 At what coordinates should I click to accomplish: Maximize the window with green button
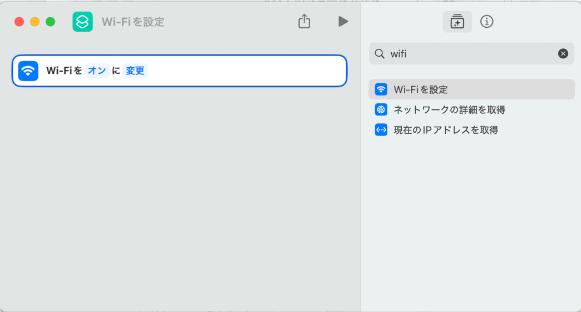[51, 22]
